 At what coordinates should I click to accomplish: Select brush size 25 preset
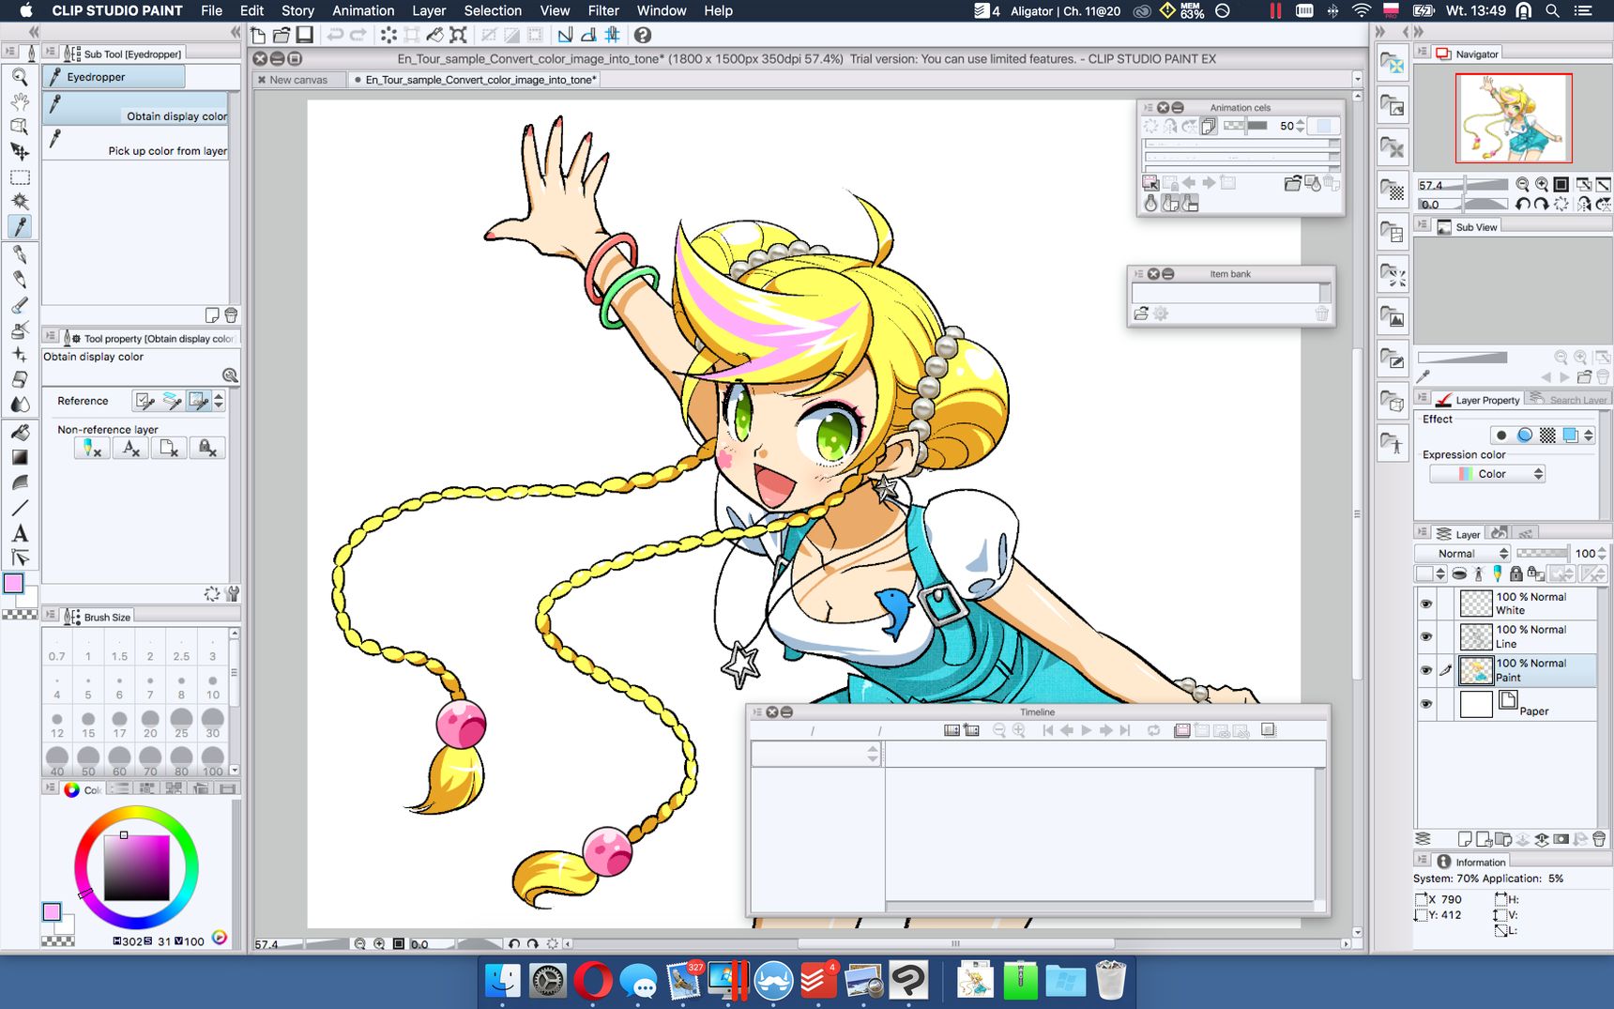pyautogui.click(x=182, y=724)
